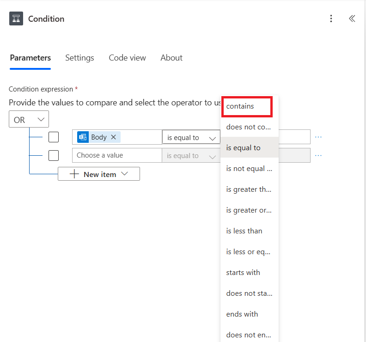Choose the is equal to option

coord(250,147)
